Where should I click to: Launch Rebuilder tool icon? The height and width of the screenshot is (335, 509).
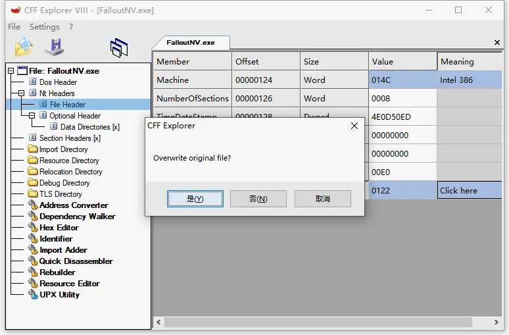tap(33, 272)
